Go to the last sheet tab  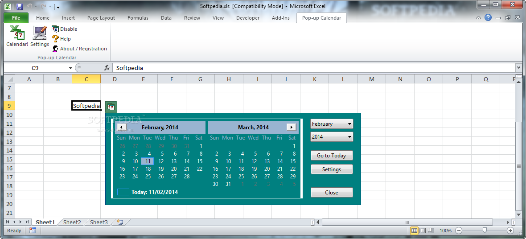point(27,222)
